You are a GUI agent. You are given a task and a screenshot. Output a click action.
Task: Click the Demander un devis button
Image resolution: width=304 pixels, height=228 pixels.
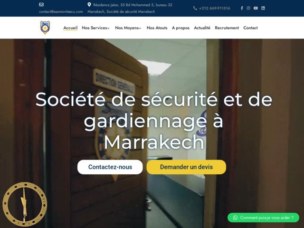[186, 167]
